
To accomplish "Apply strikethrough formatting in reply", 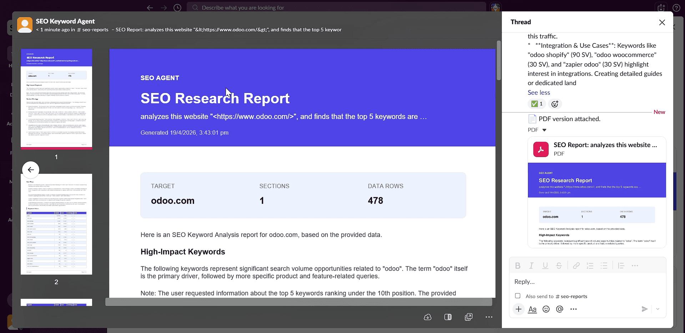I will 559,266.
